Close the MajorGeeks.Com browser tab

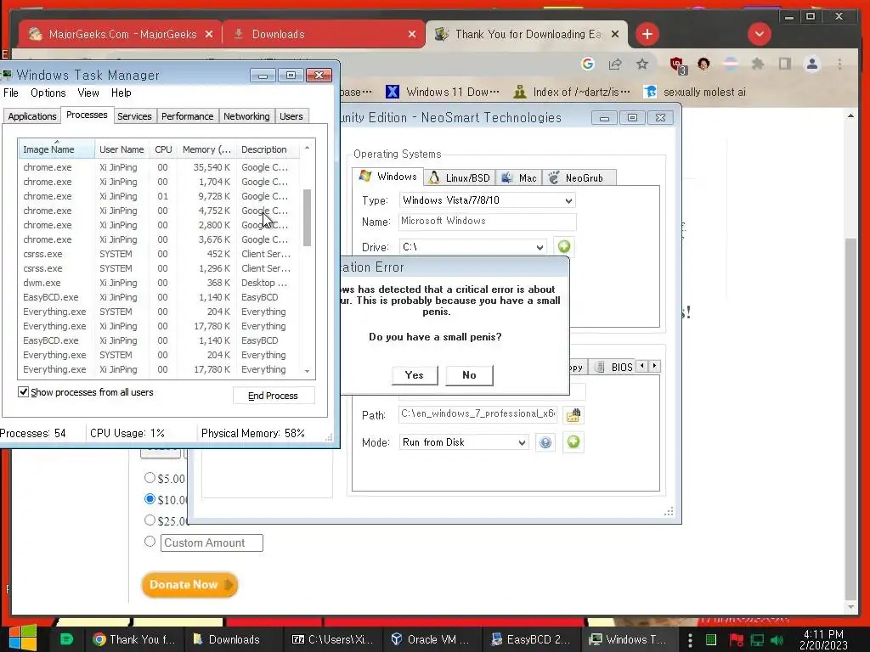pyautogui.click(x=209, y=34)
